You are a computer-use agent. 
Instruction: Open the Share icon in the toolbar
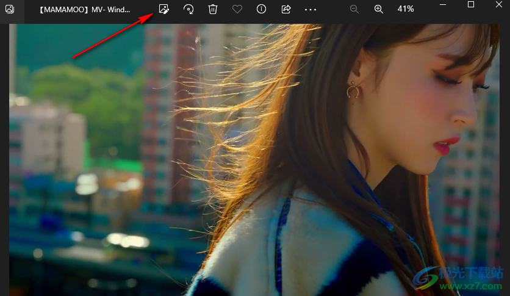pyautogui.click(x=286, y=9)
